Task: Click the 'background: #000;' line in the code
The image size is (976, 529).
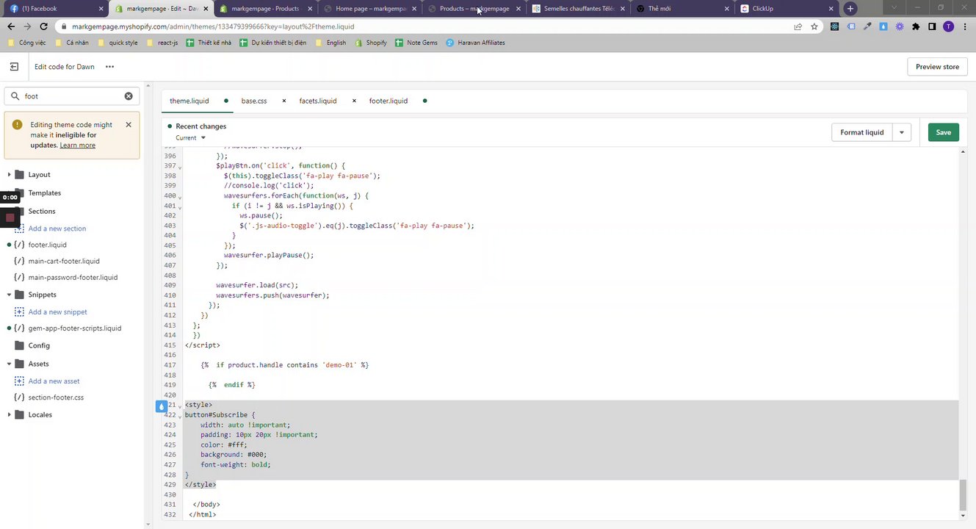Action: 234,455
